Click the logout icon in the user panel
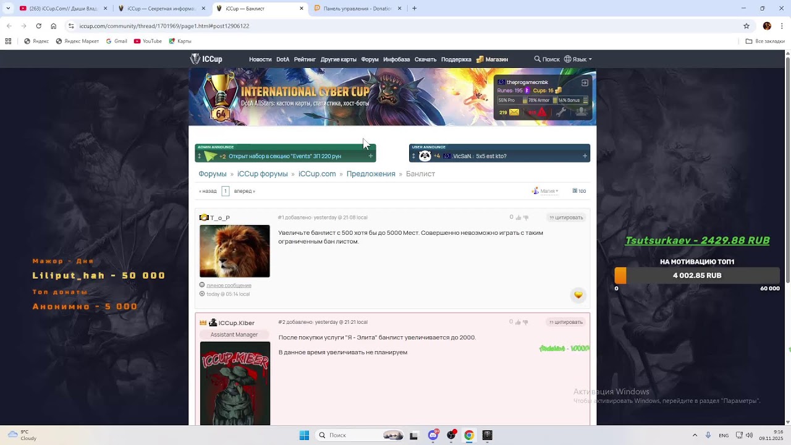The height and width of the screenshot is (445, 791). (585, 82)
